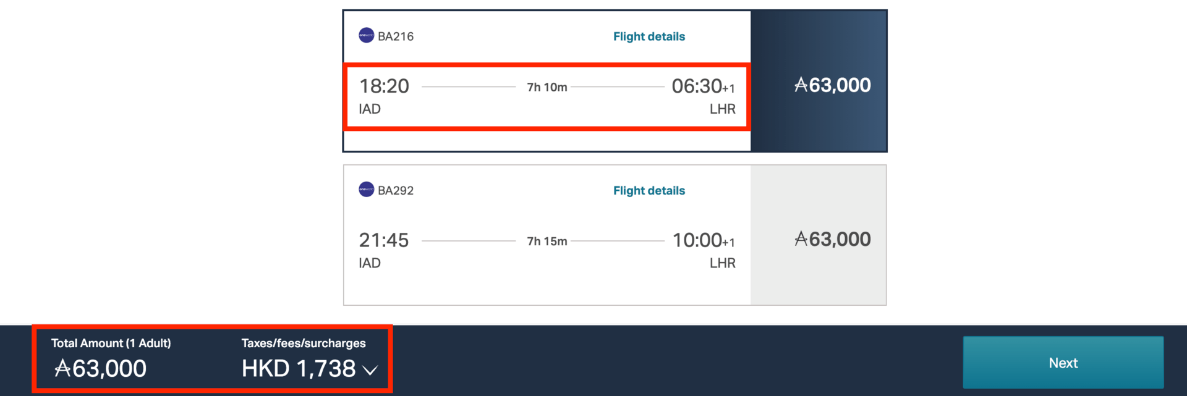
Task: Open Flight details for BA216
Action: click(649, 36)
